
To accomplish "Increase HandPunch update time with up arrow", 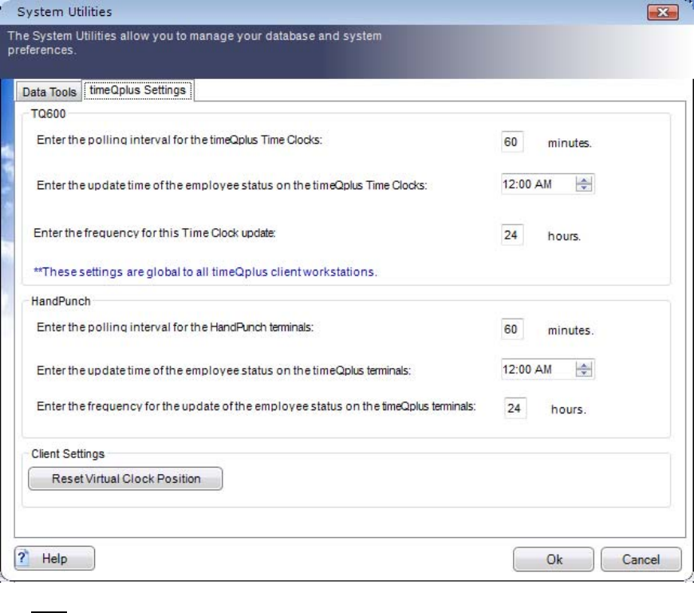I will tap(584, 365).
